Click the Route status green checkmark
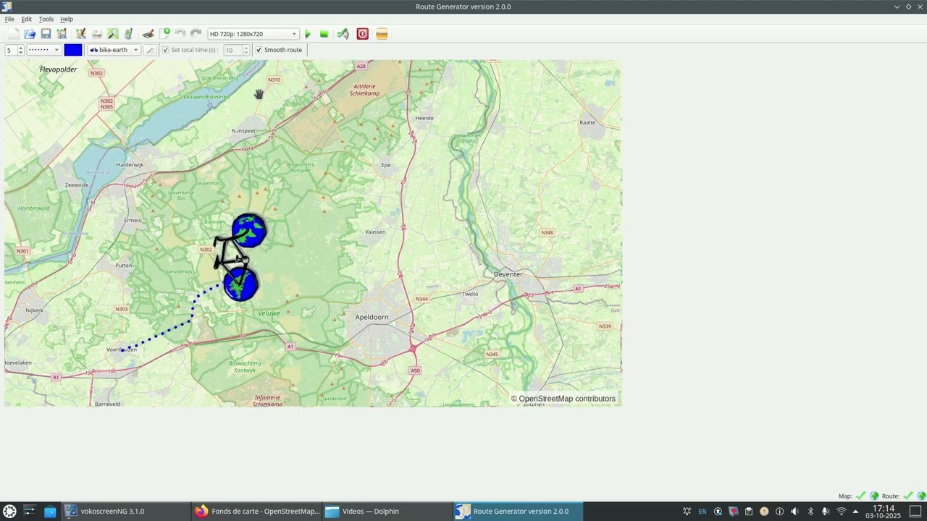Image resolution: width=927 pixels, height=521 pixels. point(908,496)
